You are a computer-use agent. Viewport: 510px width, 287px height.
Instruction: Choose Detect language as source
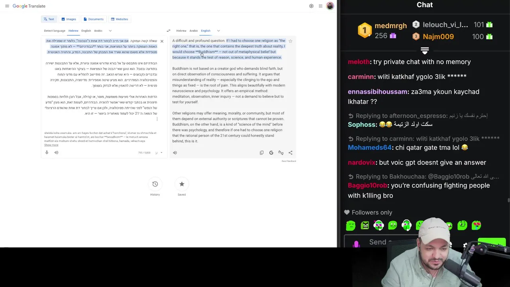click(x=55, y=31)
